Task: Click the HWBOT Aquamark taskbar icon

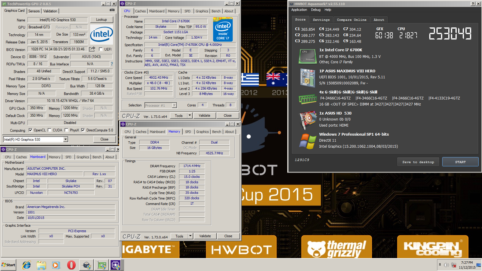Action: tap(87, 265)
